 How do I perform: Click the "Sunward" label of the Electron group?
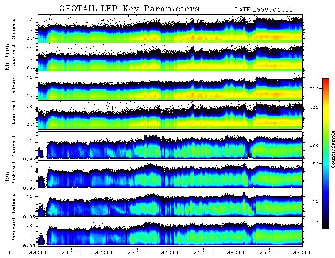pos(13,29)
